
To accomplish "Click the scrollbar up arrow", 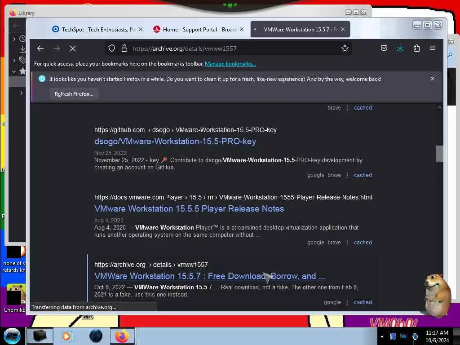I will pyautogui.click(x=439, y=108).
